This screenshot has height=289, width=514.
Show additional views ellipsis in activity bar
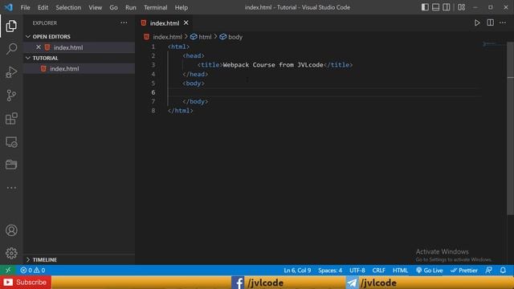[x=11, y=188]
